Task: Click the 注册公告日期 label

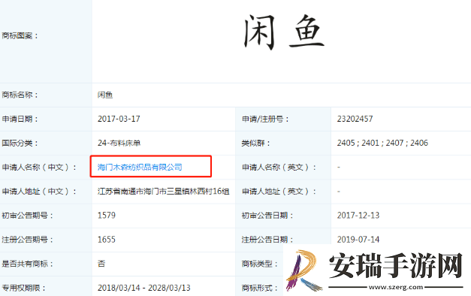Action: pyautogui.click(x=267, y=240)
